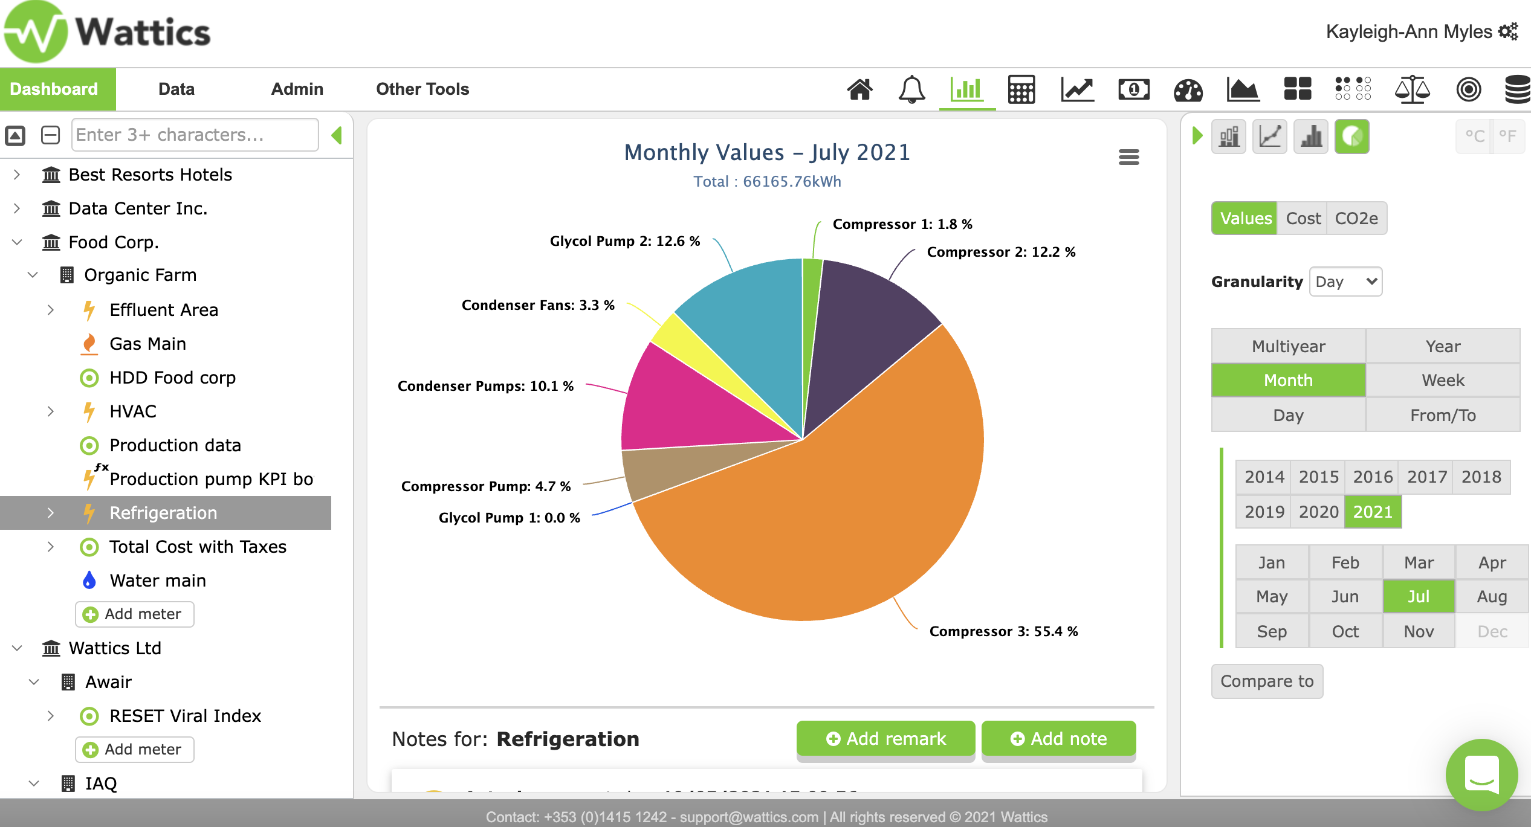The image size is (1531, 827).
Task: Open the calculator grid icon
Action: pos(1021,89)
